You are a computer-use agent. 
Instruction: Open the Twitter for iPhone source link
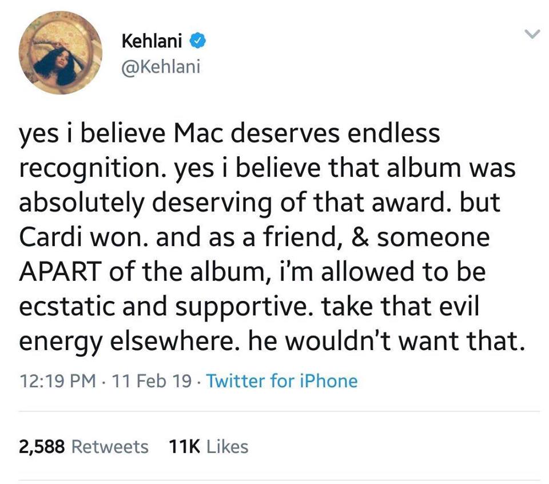281,380
